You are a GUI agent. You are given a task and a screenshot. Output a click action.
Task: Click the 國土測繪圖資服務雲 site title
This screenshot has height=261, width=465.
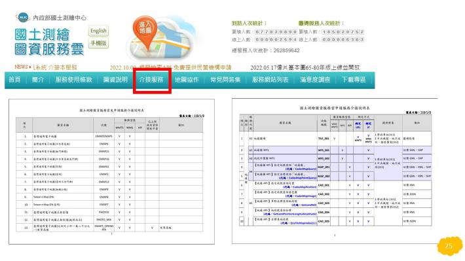tap(49, 42)
